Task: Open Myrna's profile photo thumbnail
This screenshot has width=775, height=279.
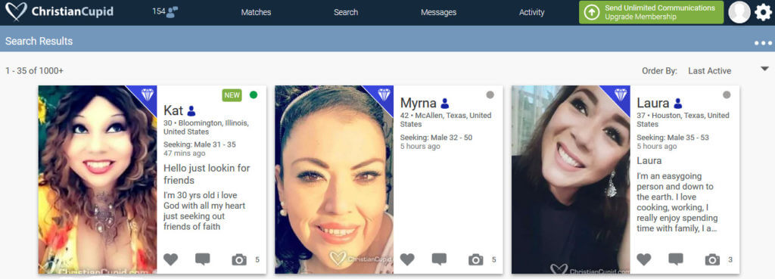Action: (334, 180)
